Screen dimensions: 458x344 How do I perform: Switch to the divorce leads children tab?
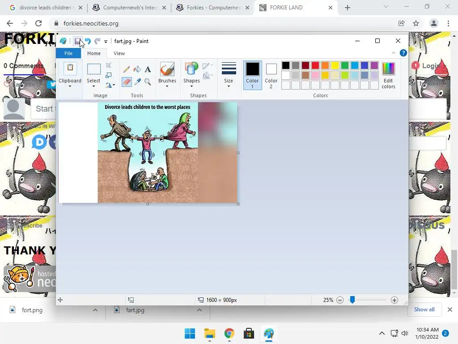pyautogui.click(x=45, y=8)
